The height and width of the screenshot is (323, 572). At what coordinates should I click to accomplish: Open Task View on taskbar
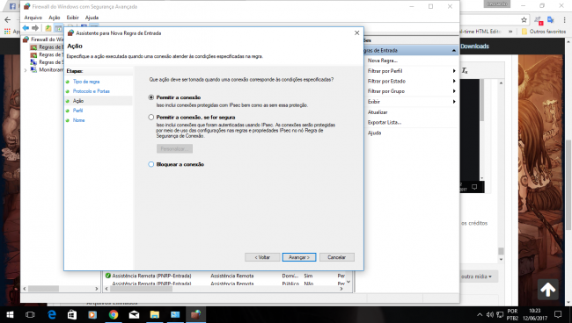pos(30,314)
